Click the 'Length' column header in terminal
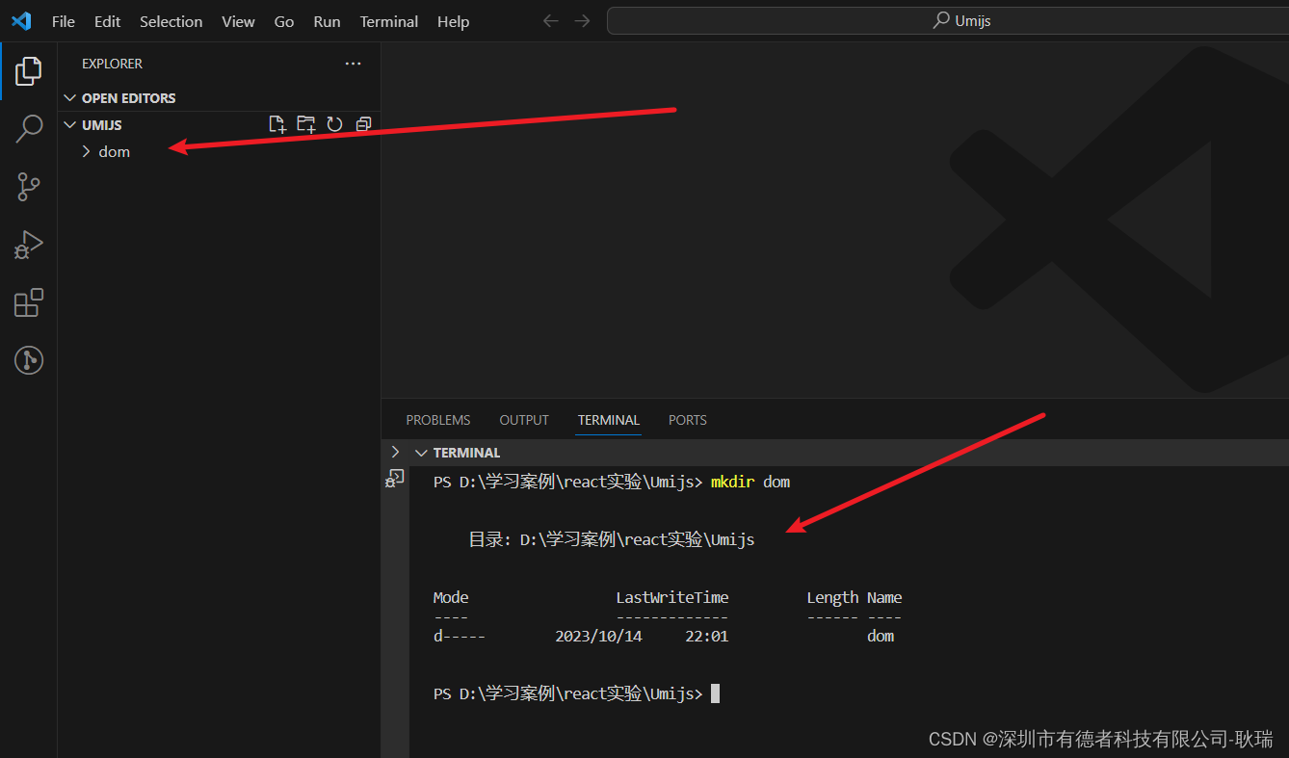The height and width of the screenshot is (758, 1289). [832, 597]
